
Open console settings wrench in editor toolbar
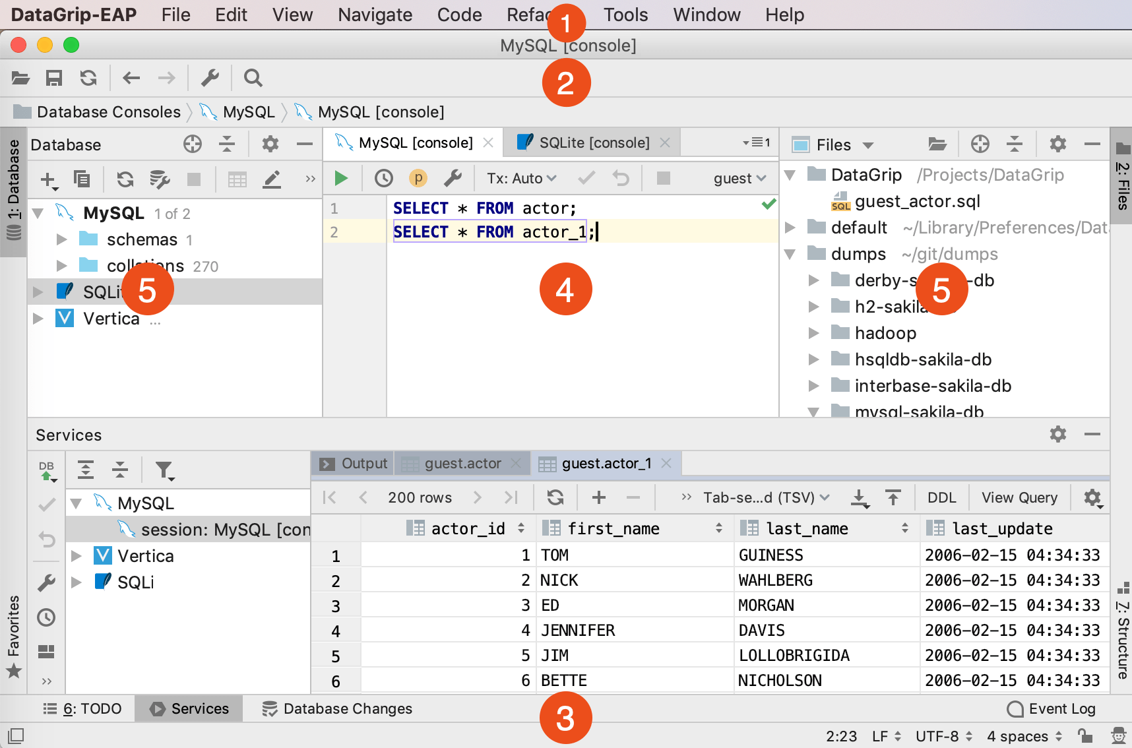tap(453, 178)
